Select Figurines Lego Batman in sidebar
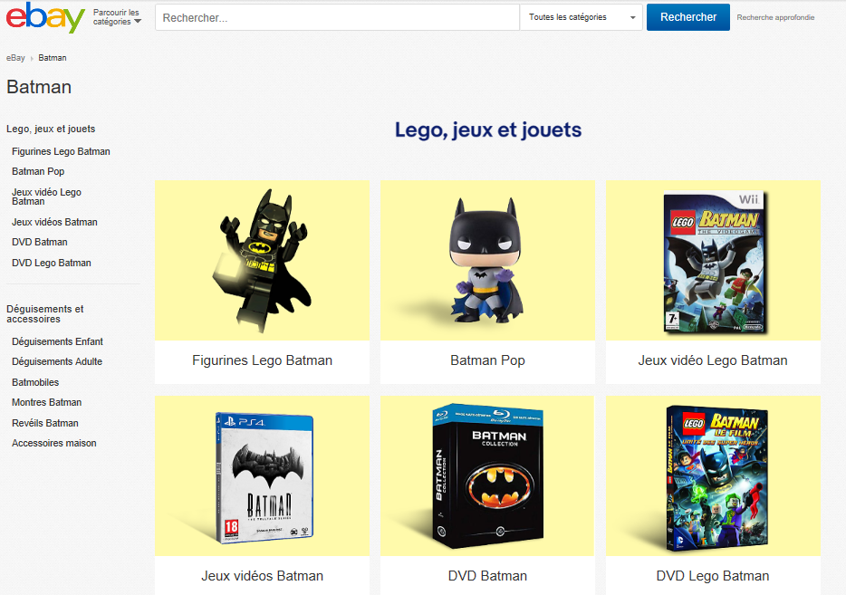Viewport: 846px width, 595px height. (x=61, y=151)
